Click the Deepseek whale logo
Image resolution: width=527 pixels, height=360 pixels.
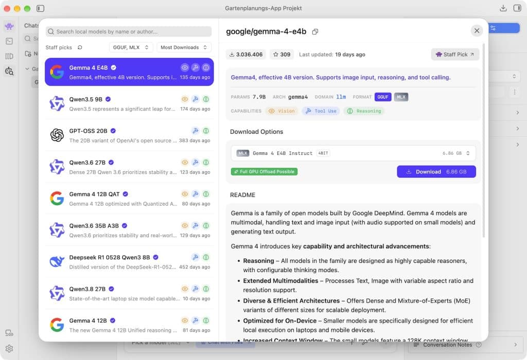point(57,262)
